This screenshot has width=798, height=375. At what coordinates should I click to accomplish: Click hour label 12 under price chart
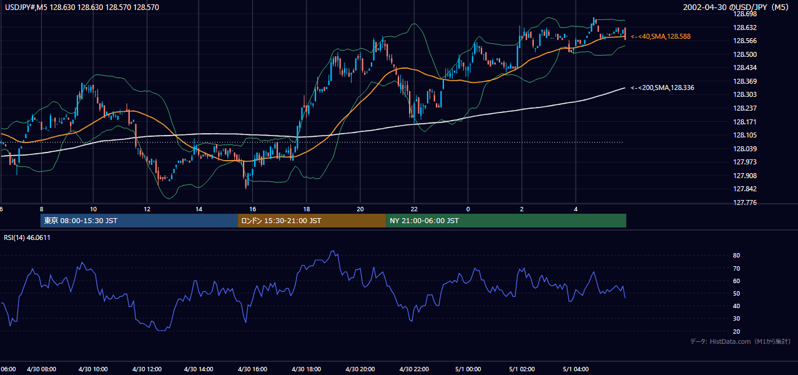point(147,209)
